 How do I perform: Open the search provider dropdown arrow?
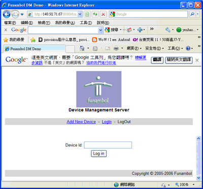[x=198, y=14]
